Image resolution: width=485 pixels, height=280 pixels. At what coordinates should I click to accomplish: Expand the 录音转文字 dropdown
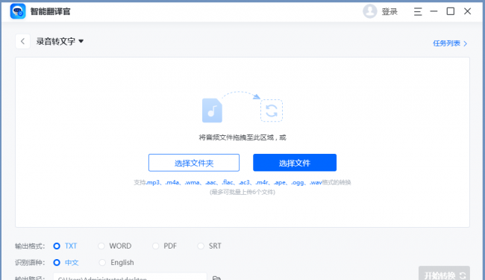click(x=60, y=41)
